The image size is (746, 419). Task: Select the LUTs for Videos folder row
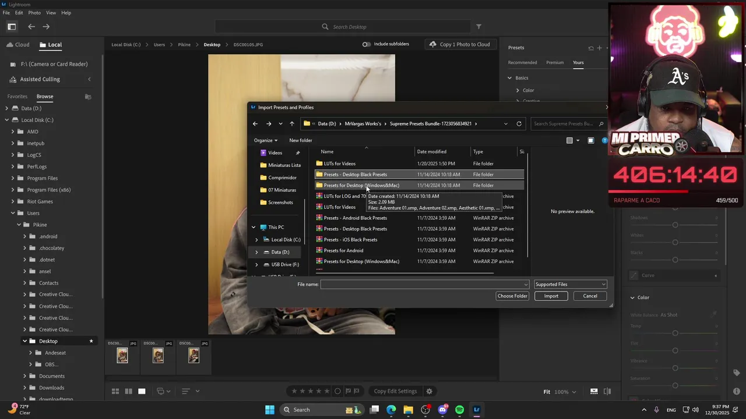pyautogui.click(x=420, y=164)
